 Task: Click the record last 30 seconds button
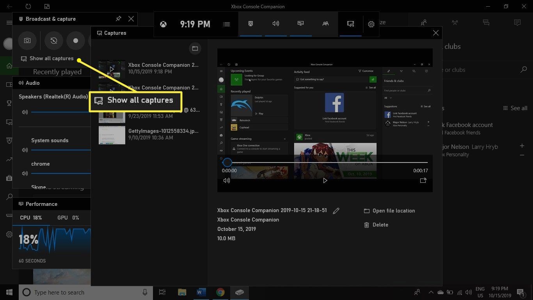click(53, 41)
